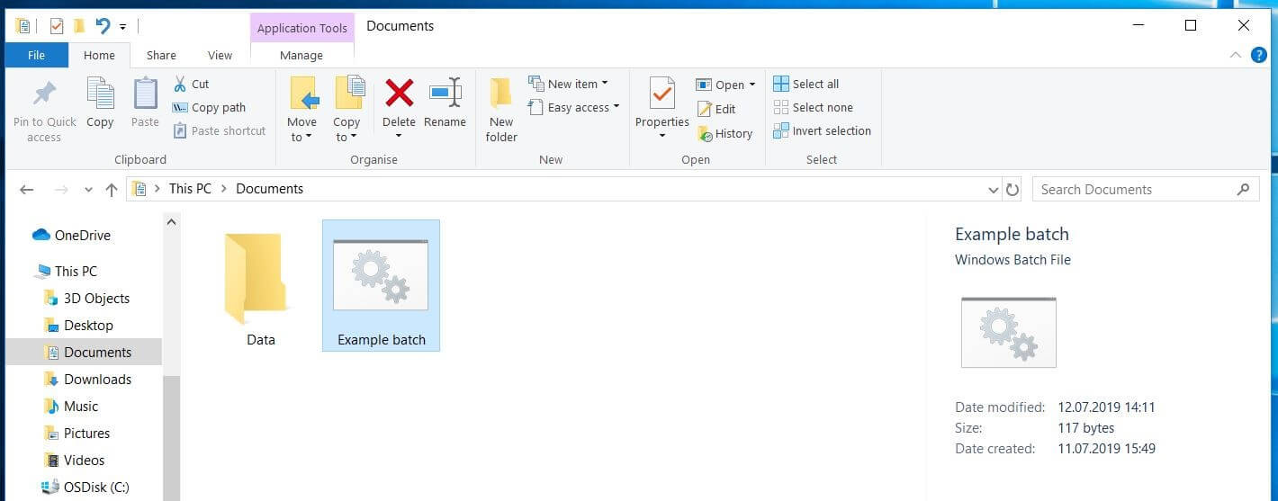1278x501 pixels.
Task: Switch to the Share tab
Action: tap(161, 55)
